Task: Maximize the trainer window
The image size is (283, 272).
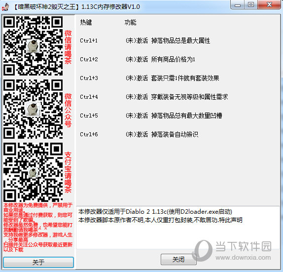Action: [x=251, y=4]
